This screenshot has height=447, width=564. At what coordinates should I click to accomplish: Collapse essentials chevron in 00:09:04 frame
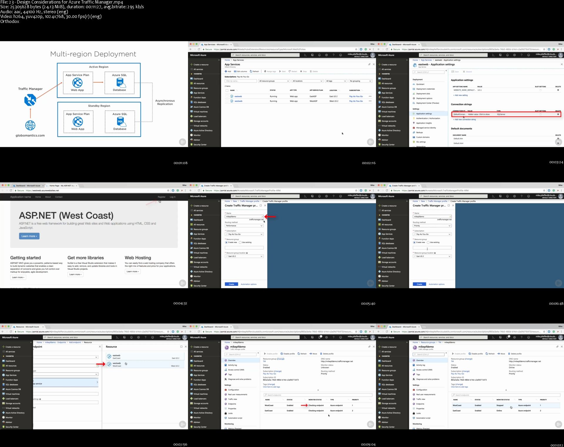point(318,390)
